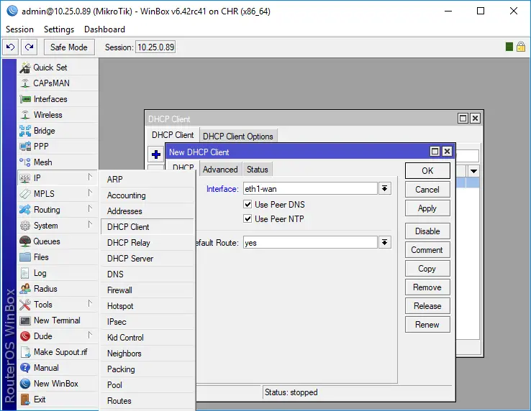The width and height of the screenshot is (531, 411).
Task: Expand the Dude submenu
Action: pos(58,336)
